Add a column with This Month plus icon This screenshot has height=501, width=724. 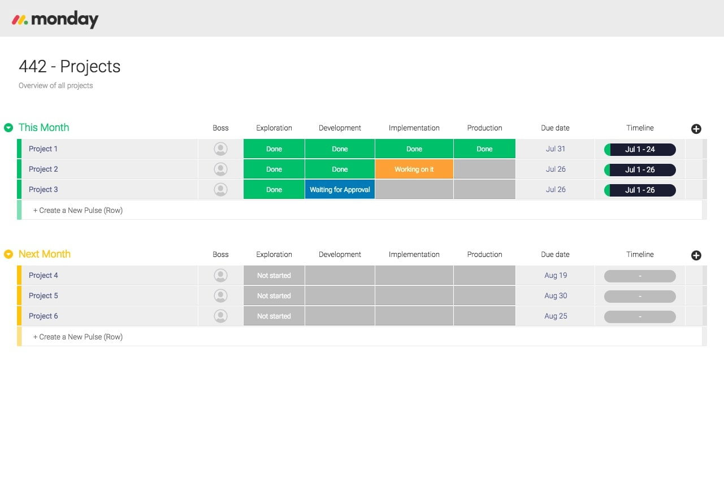[696, 129]
